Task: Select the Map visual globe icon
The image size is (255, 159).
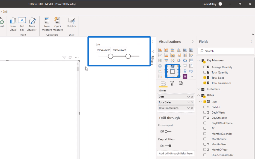Action: [x=160, y=66]
